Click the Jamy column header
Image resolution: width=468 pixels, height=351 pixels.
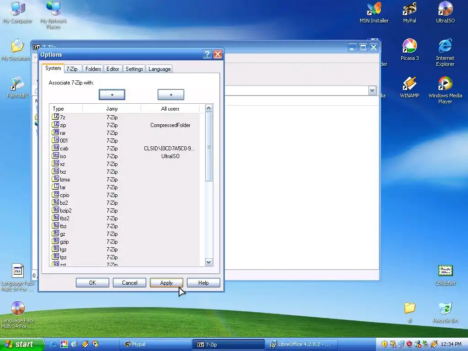[x=112, y=109]
